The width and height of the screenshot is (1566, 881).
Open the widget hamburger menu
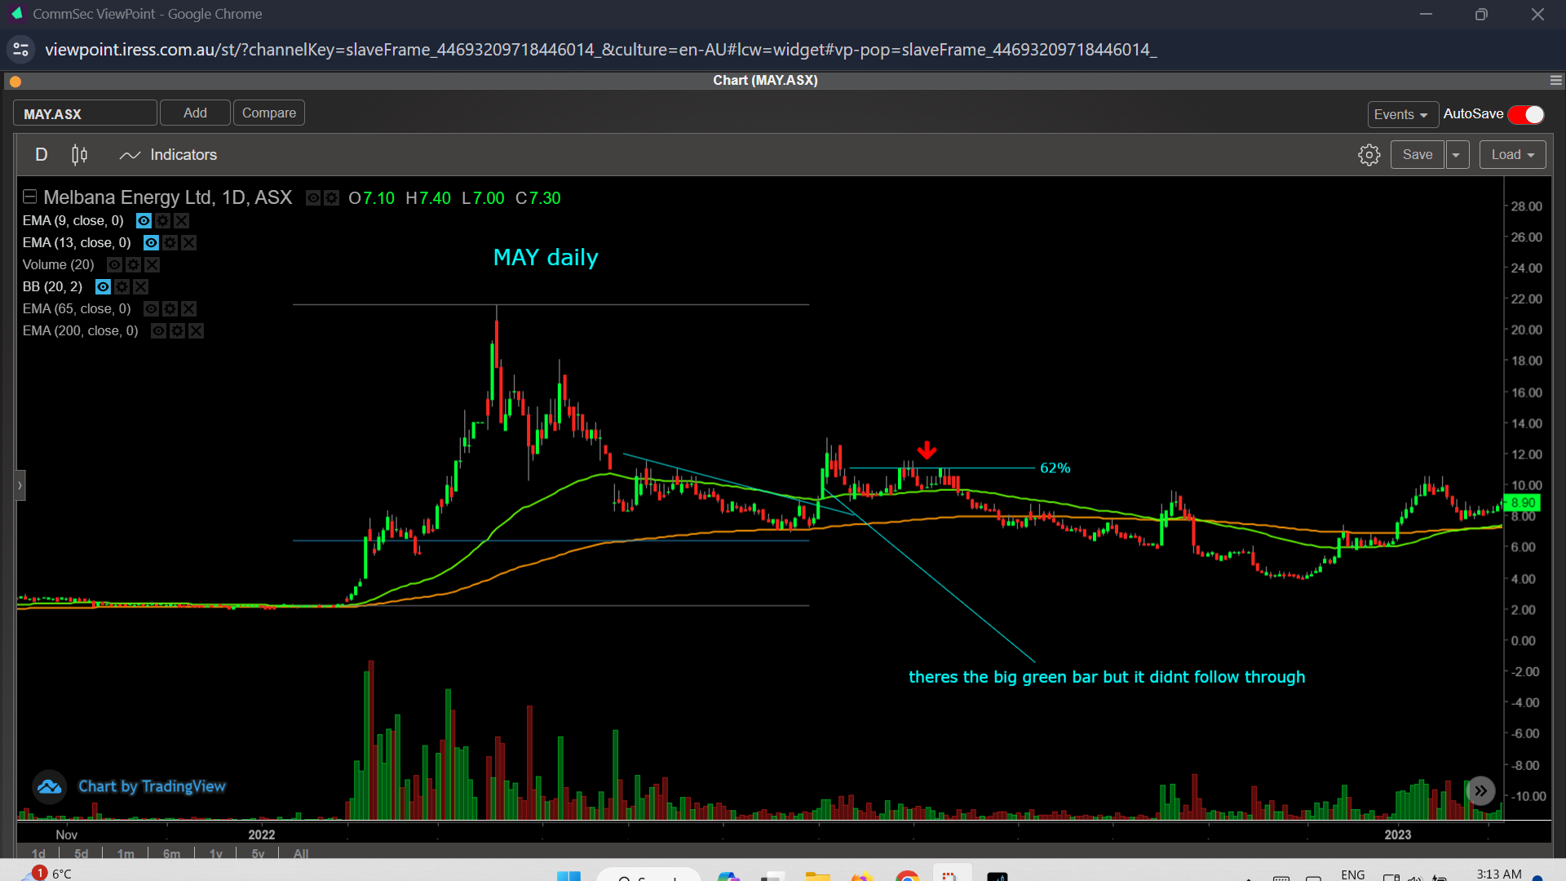click(1556, 80)
